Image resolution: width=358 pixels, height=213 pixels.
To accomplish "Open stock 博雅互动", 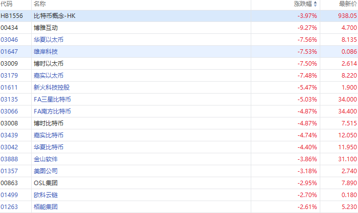I will coord(46,28).
